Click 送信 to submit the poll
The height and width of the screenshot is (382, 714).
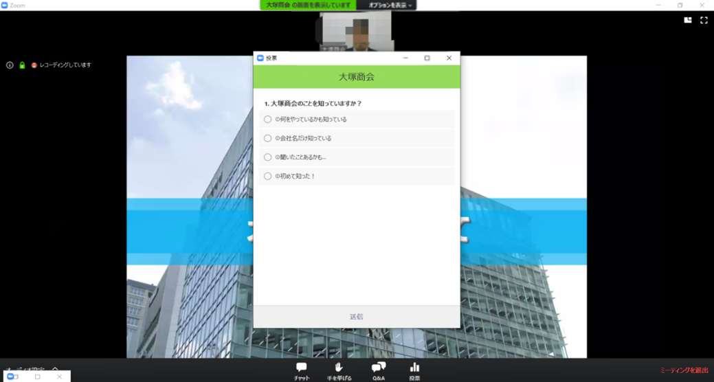tap(356, 317)
